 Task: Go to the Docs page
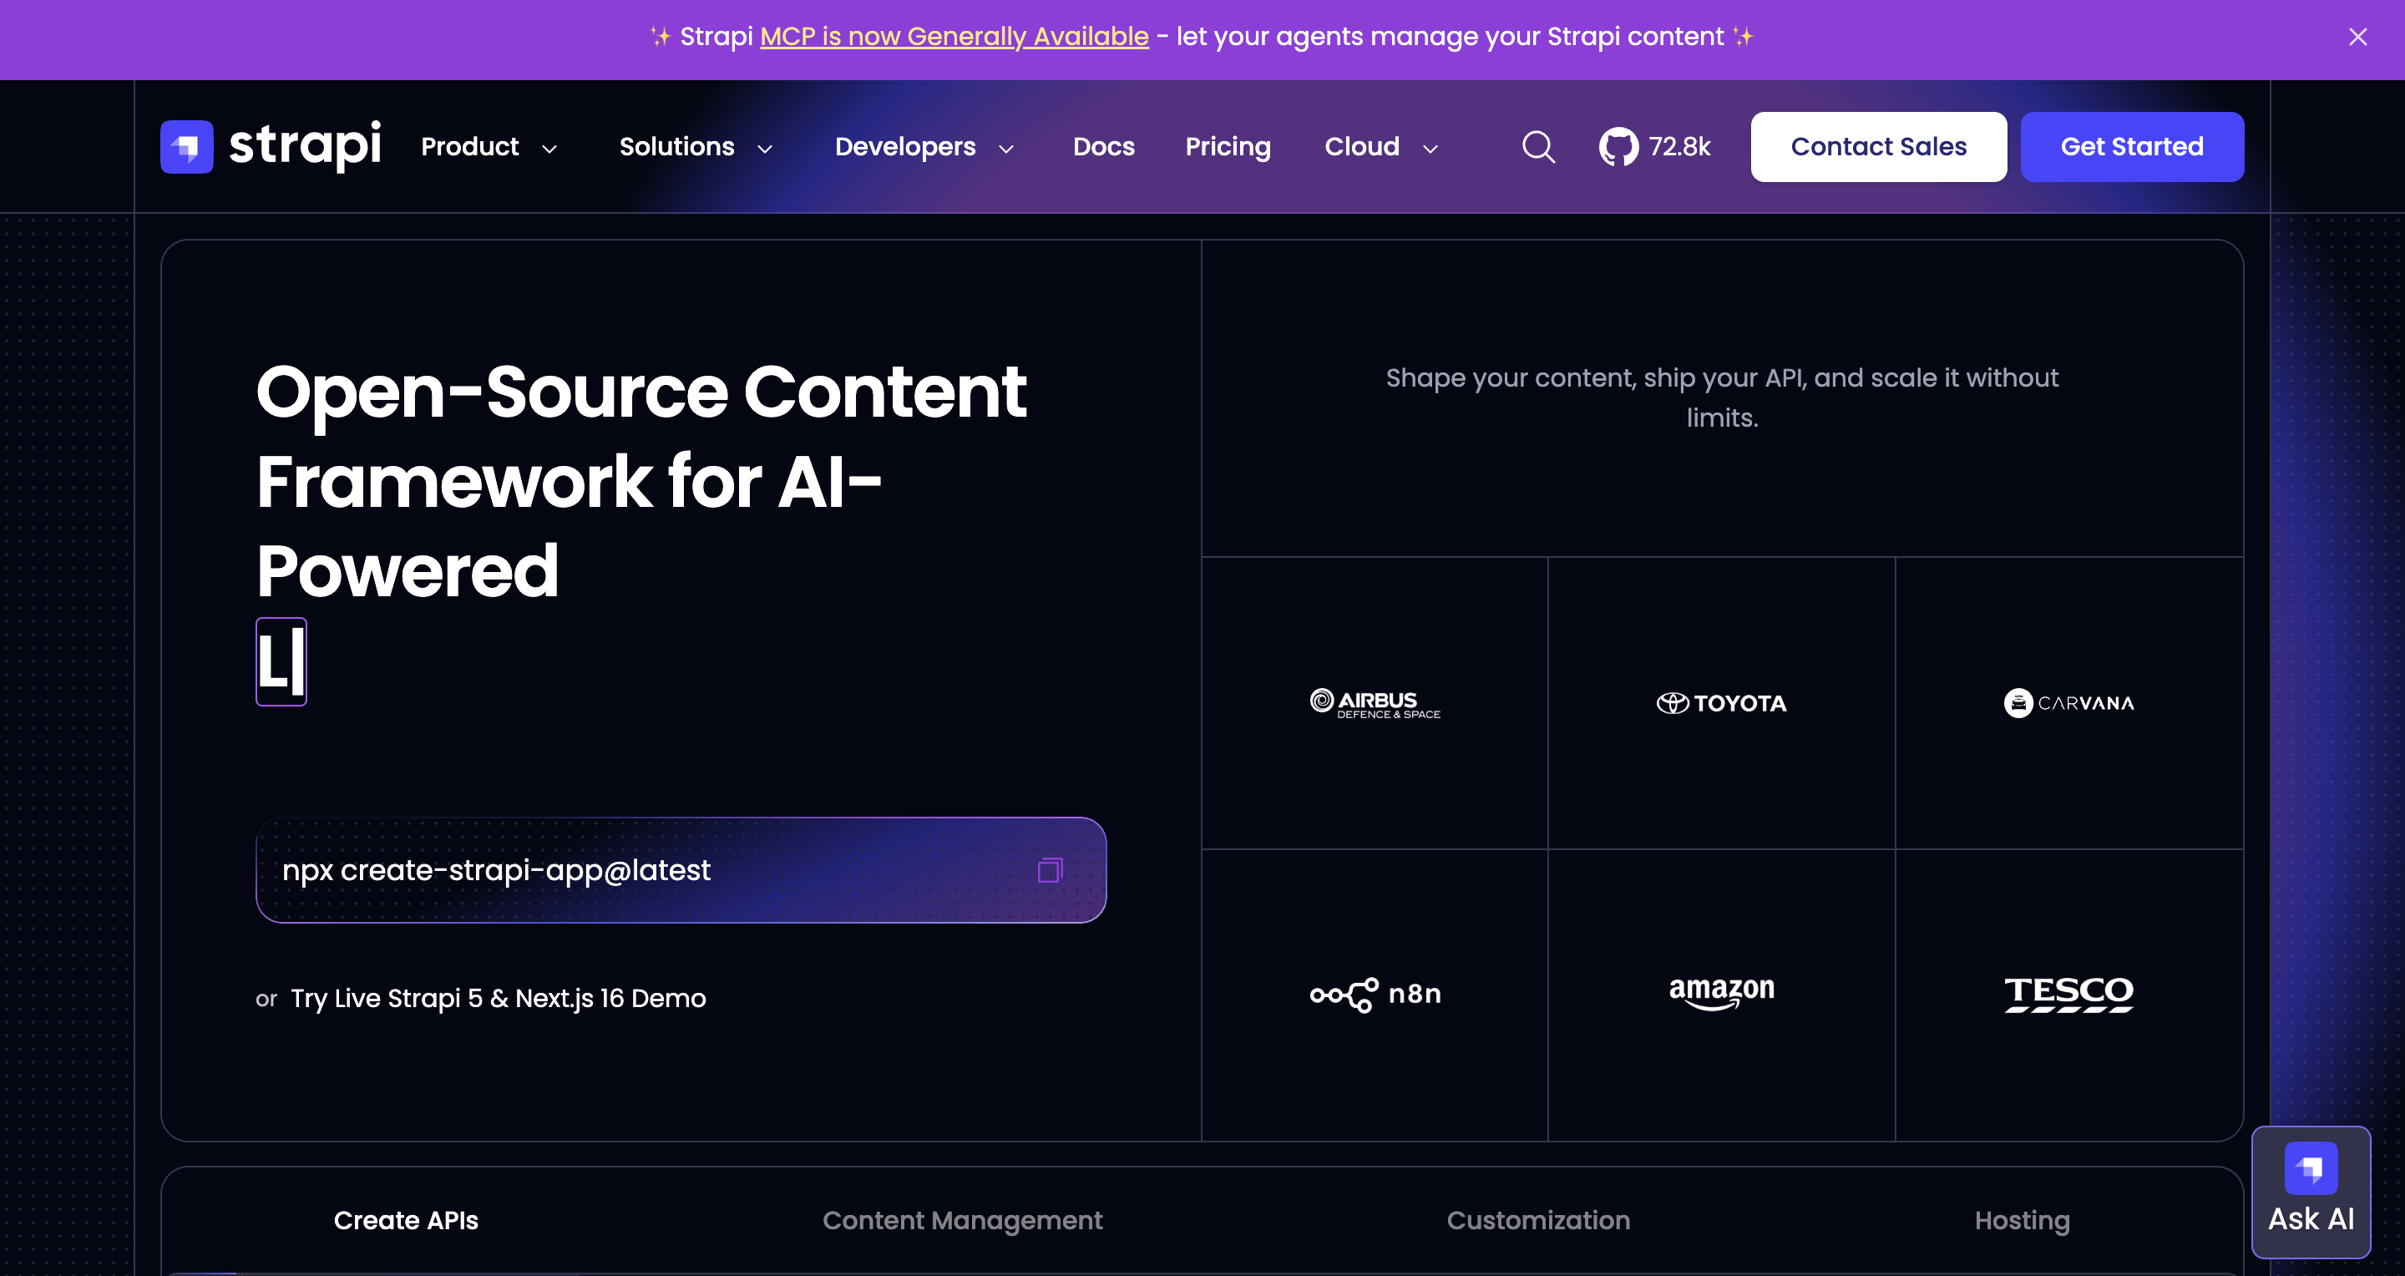(x=1103, y=146)
